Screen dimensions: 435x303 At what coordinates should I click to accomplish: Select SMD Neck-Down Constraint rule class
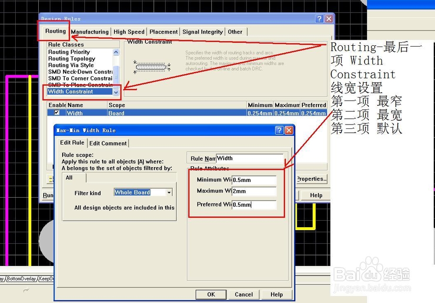point(80,72)
